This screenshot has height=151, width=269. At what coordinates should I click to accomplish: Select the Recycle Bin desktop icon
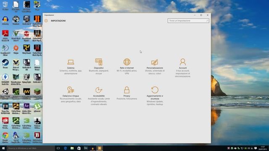5,6
